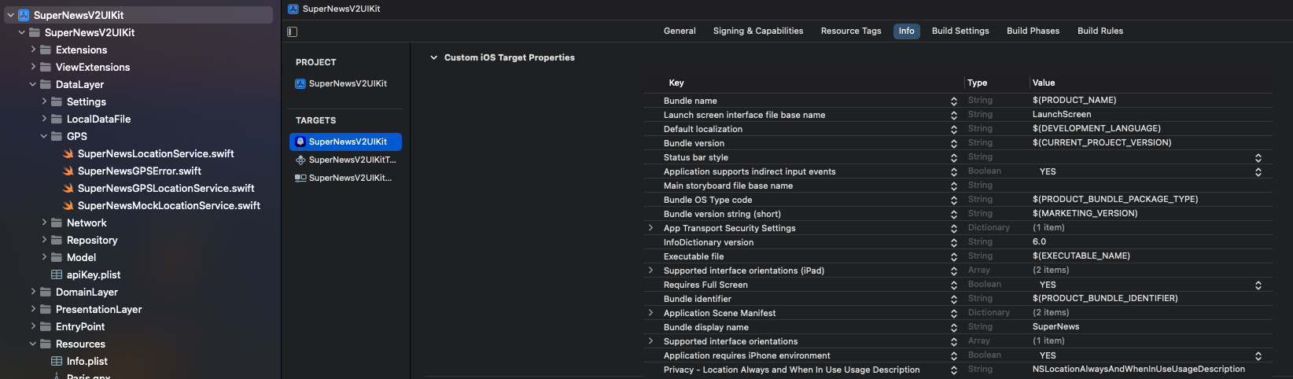Expand the Model folder chevron
Image resolution: width=1293 pixels, height=379 pixels.
(44, 257)
